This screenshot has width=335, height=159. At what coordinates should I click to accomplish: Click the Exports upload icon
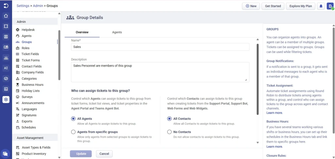[18, 121]
